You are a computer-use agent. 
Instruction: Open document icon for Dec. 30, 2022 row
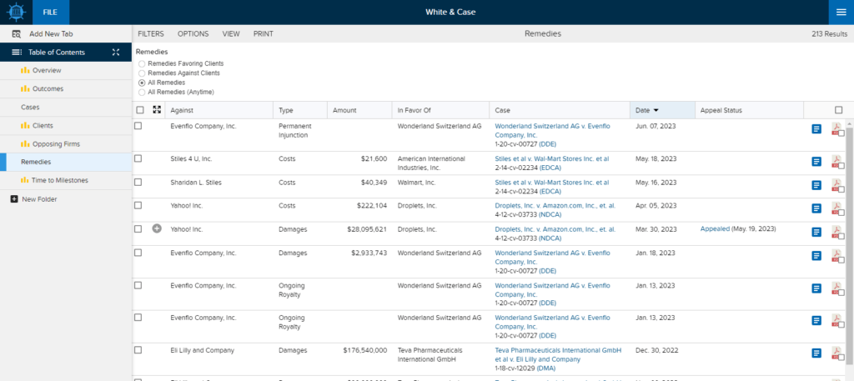(x=816, y=353)
